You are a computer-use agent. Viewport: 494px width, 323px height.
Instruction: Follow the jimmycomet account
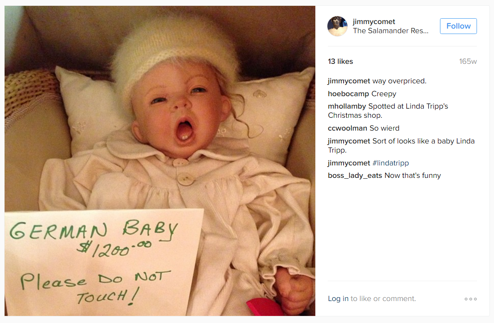pos(458,26)
